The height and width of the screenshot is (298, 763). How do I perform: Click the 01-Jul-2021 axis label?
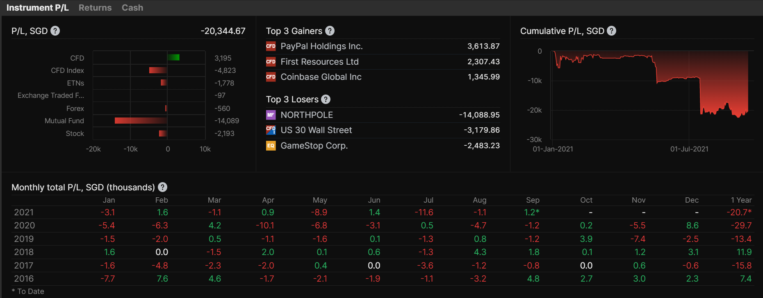pyautogui.click(x=689, y=149)
